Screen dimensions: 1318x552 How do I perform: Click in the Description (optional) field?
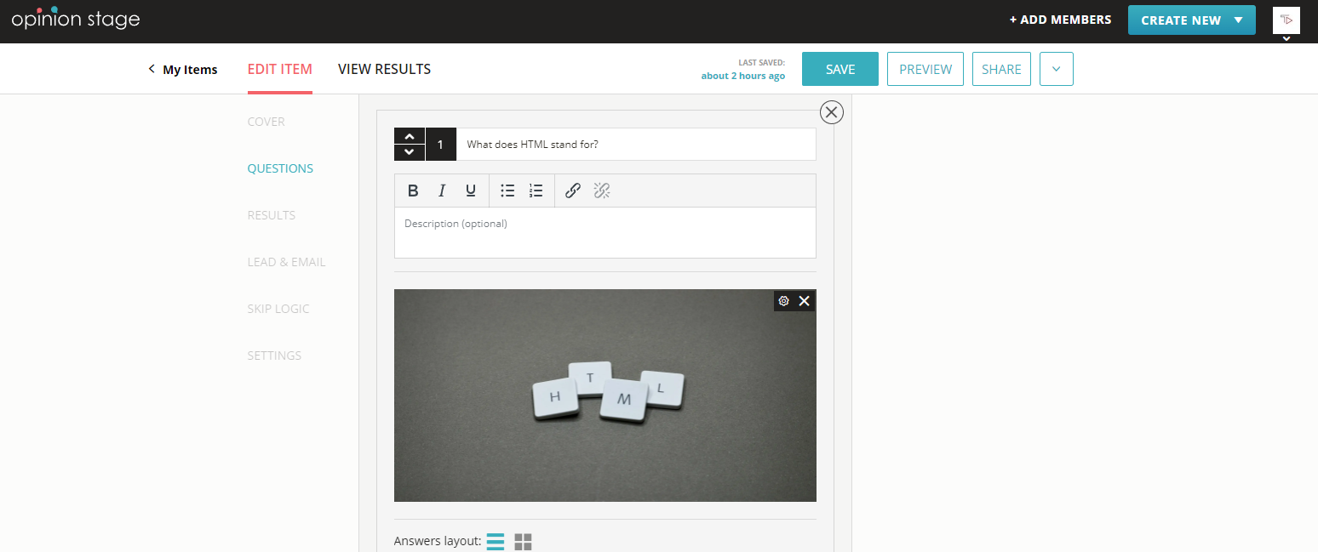[605, 232]
